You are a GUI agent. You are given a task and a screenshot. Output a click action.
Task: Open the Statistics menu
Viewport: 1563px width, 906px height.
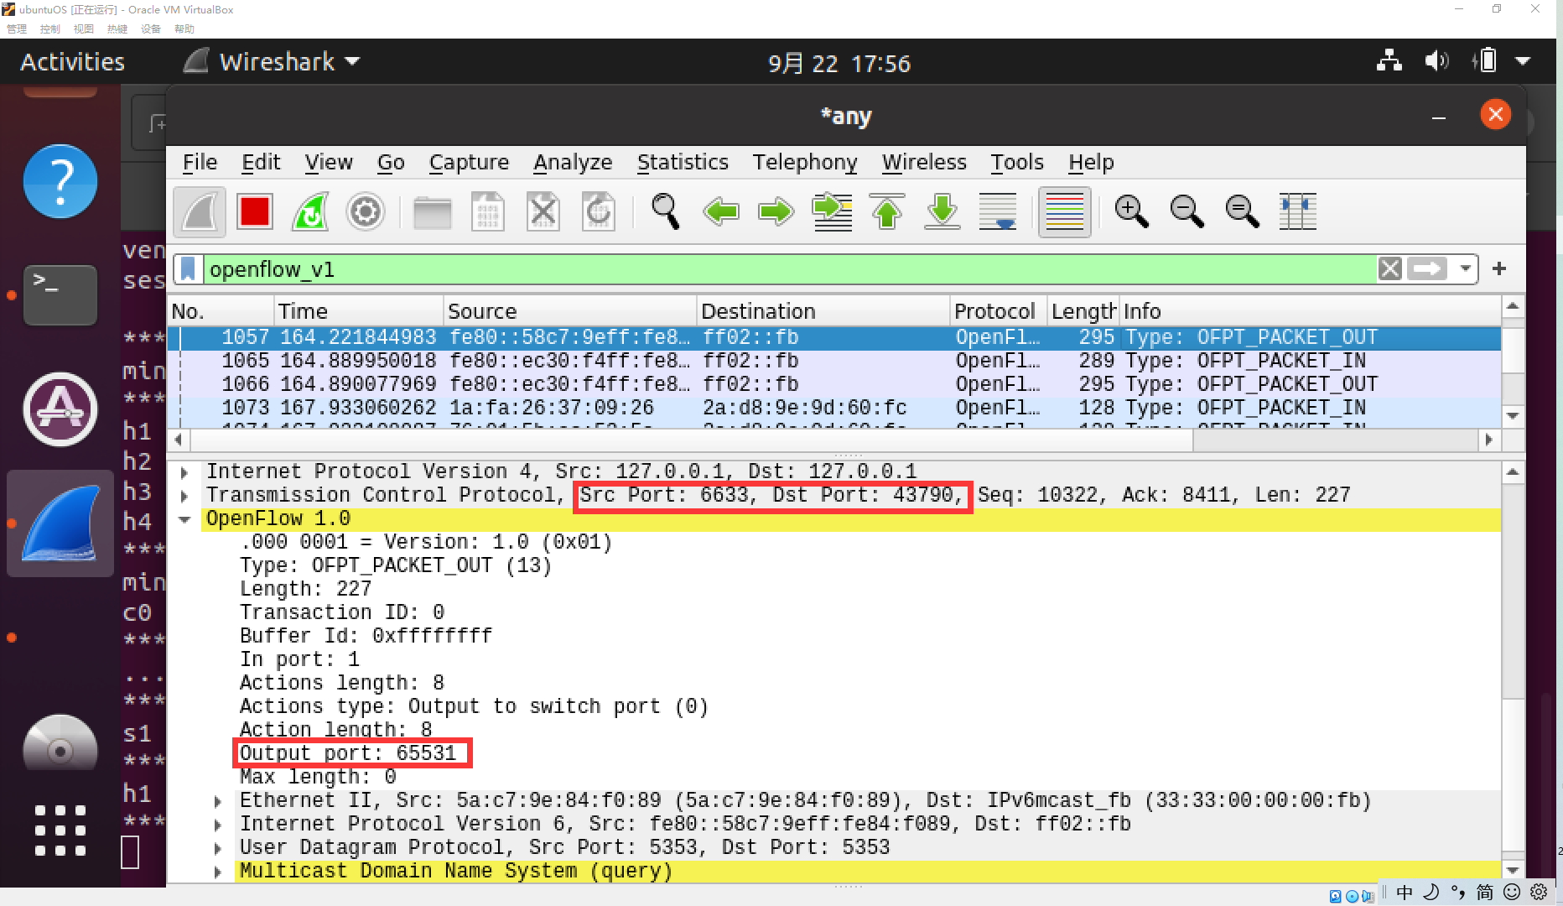pos(683,162)
